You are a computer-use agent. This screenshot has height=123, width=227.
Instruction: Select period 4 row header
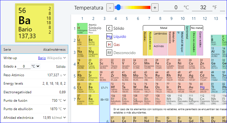pyautogui.click(x=75, y=64)
